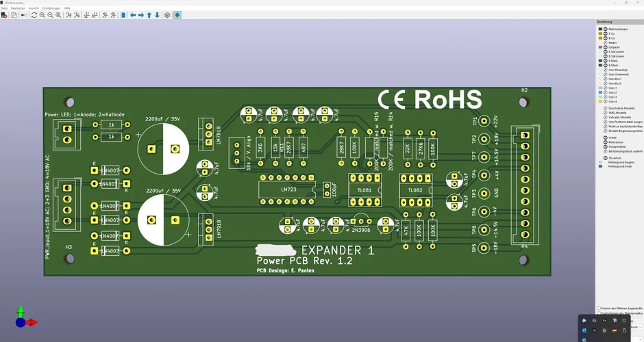The height and width of the screenshot is (342, 644).
Task: Hide the F.Cu layer
Action: point(606,34)
